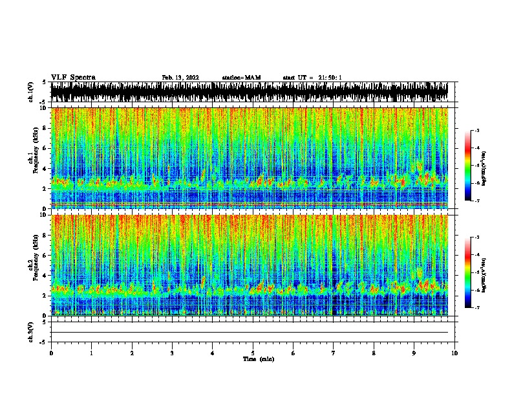Click the "2" kHz tick on ch.2 axis

pos(45,296)
